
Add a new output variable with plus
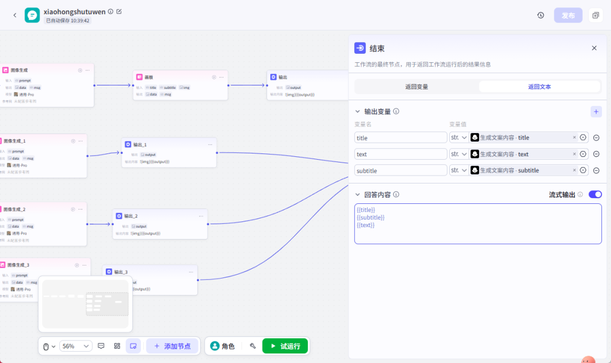[596, 112]
